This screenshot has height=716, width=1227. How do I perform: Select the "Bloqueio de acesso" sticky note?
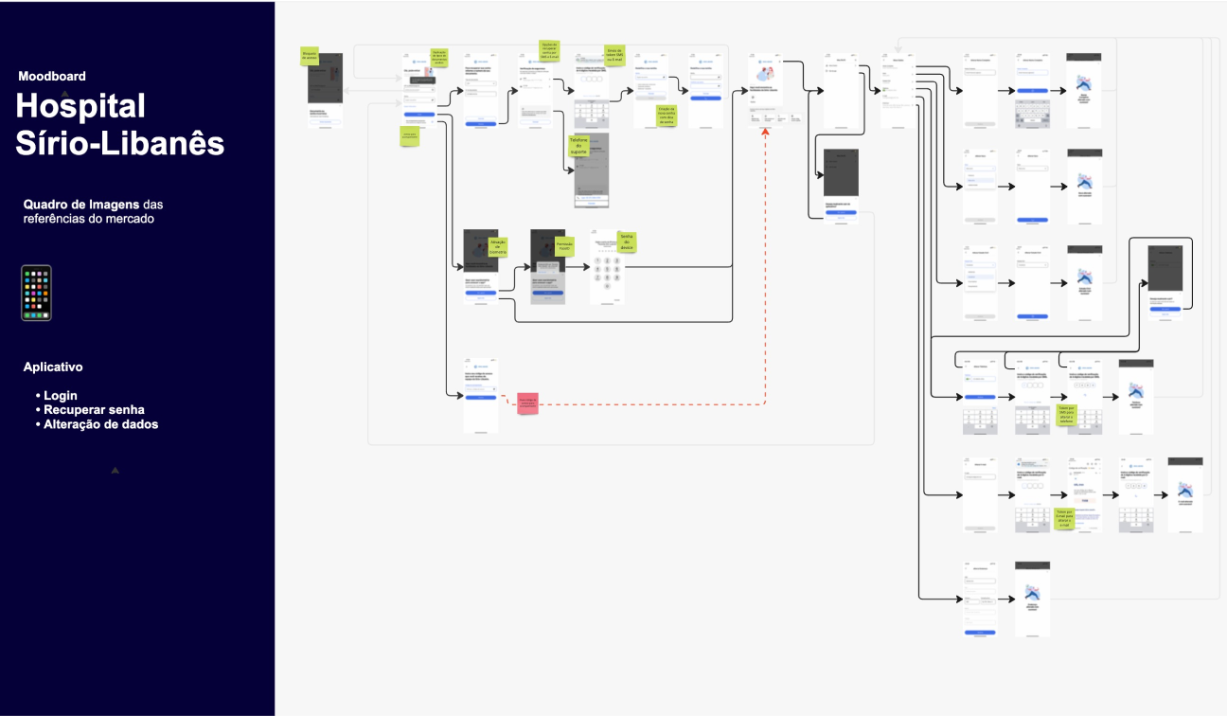[x=308, y=56]
